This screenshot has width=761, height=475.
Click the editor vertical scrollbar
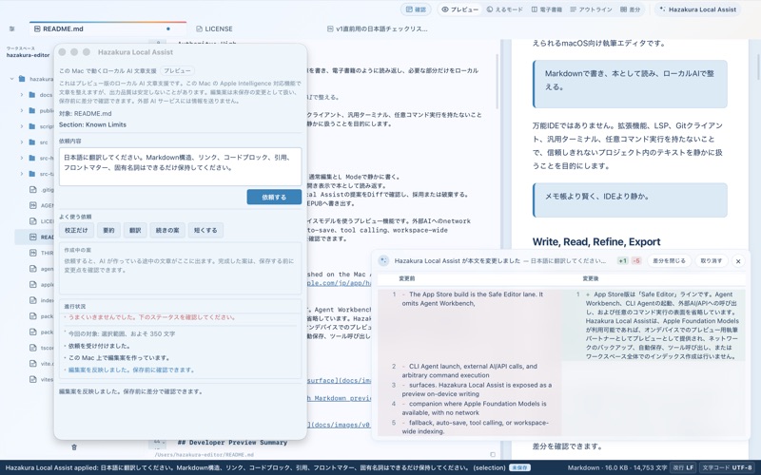pyautogui.click(x=497, y=82)
